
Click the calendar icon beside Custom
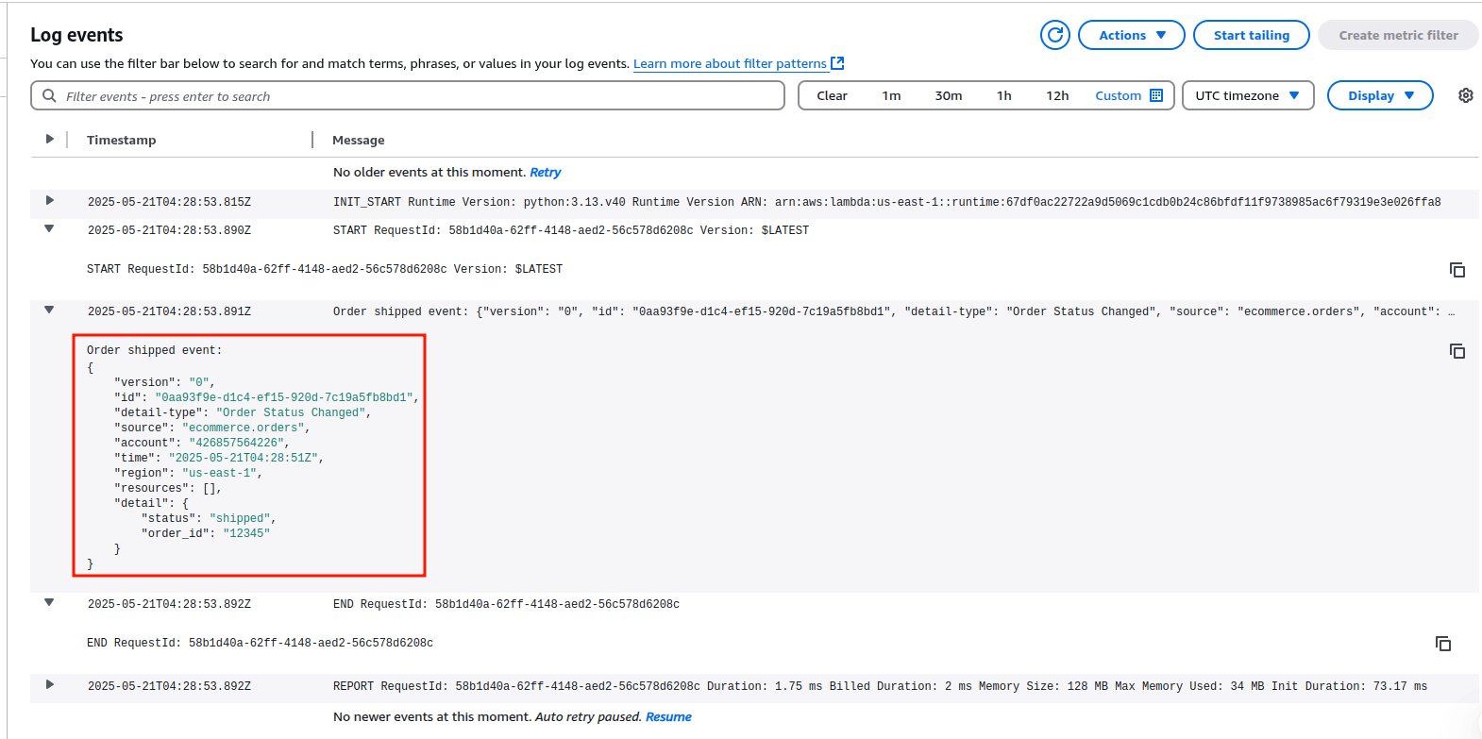(1156, 95)
